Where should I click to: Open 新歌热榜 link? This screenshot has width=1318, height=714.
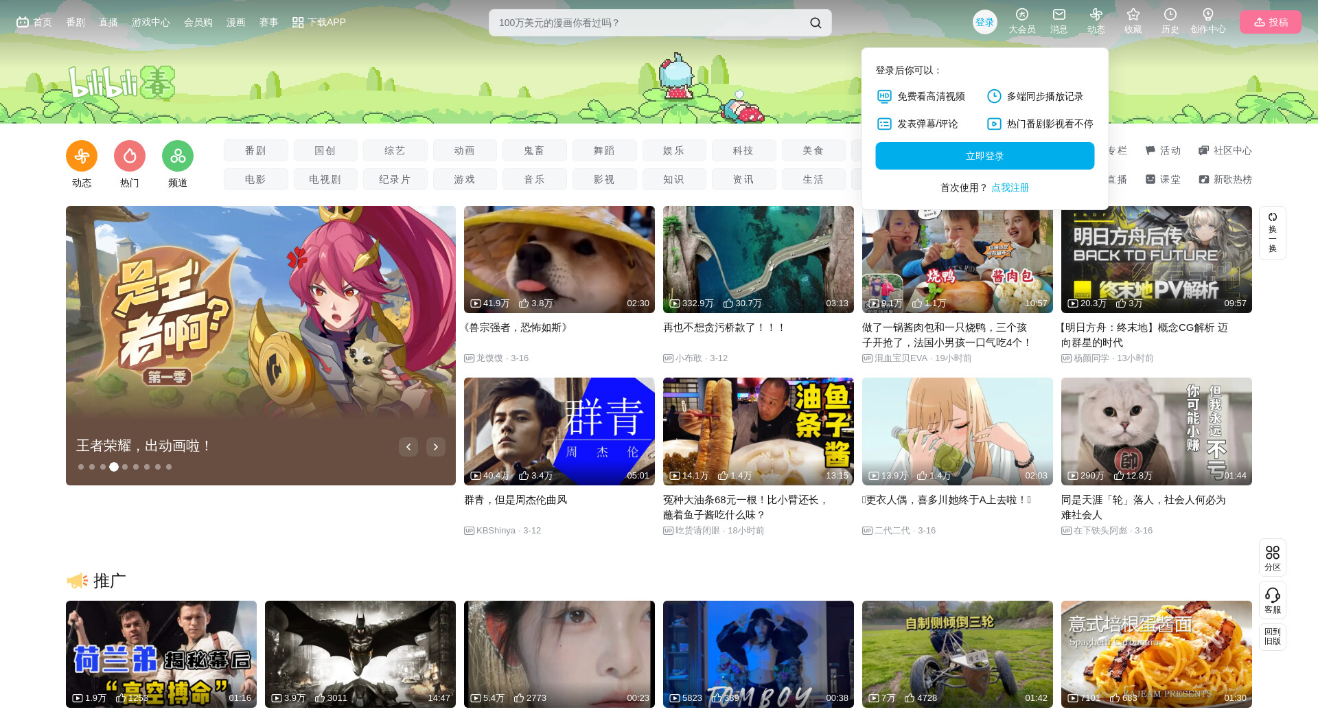1225,179
